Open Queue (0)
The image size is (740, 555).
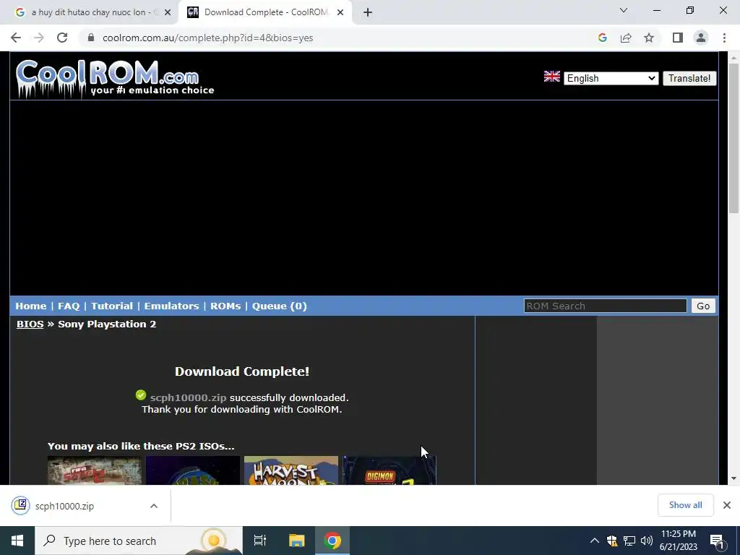280,306
